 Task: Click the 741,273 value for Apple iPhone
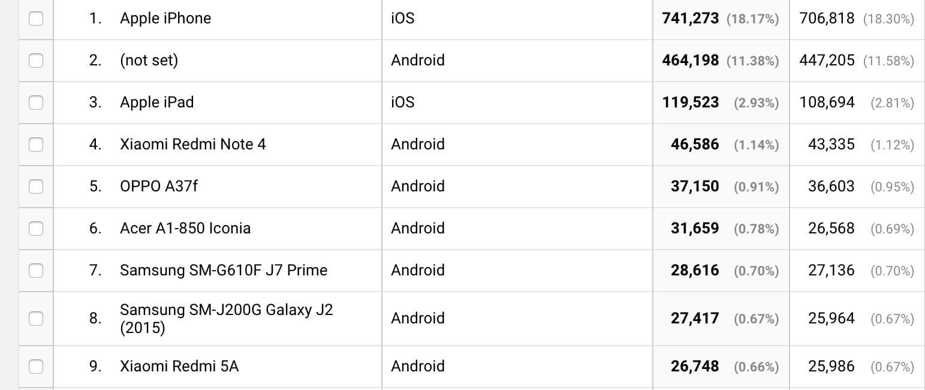pos(690,19)
